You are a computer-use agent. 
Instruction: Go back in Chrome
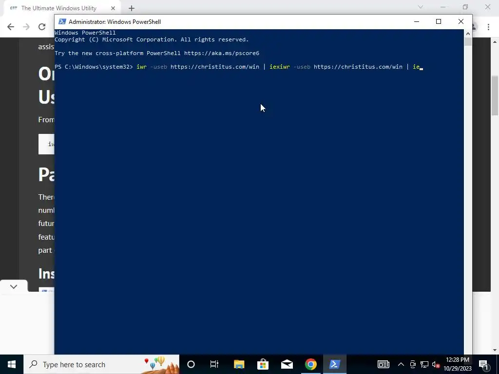coord(11,27)
